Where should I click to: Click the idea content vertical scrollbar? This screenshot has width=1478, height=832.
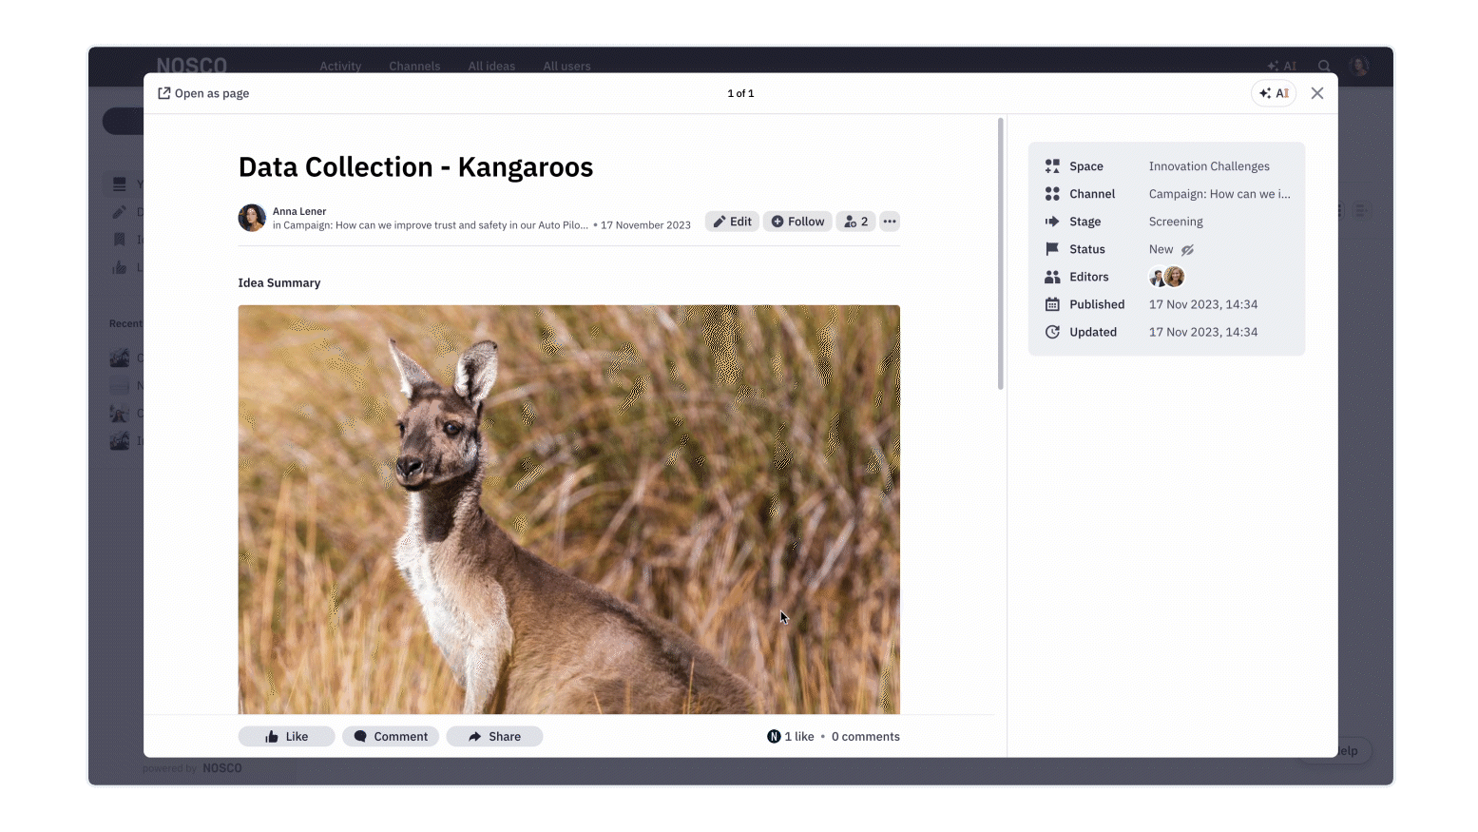[1000, 254]
